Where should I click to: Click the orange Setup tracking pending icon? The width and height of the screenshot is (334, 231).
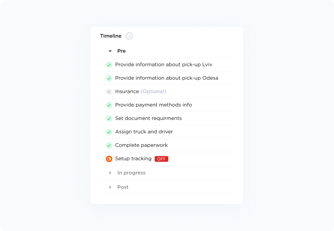click(109, 159)
